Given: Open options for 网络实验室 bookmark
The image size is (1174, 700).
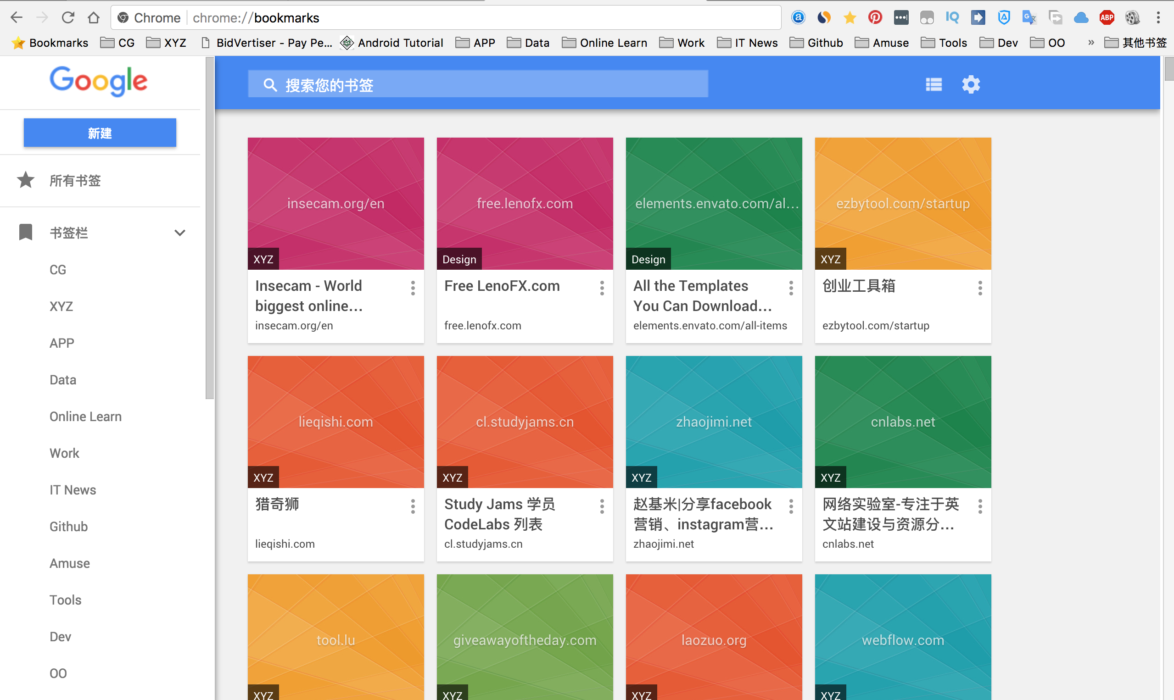Looking at the screenshot, I should (980, 506).
